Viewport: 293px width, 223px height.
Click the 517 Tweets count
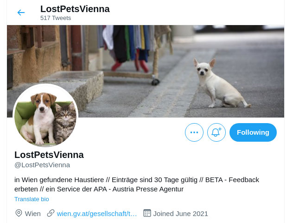56,18
